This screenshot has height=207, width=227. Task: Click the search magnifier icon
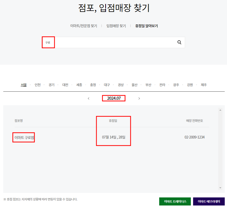click(x=179, y=42)
